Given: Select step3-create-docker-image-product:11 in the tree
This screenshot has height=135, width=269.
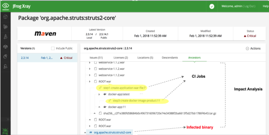Looking at the screenshot, I should (136, 101).
